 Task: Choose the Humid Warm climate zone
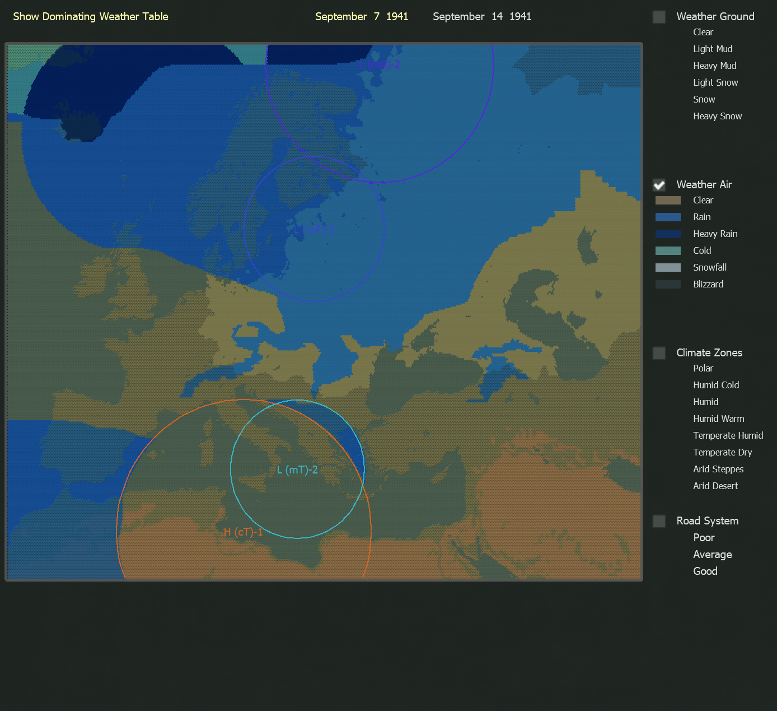point(719,419)
